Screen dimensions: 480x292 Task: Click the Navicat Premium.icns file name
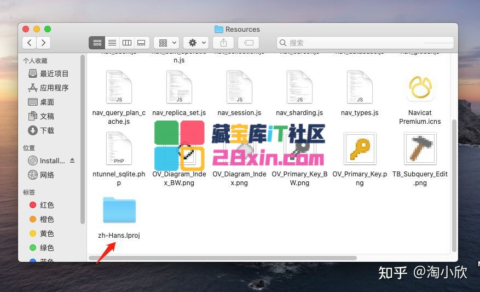click(x=420, y=117)
